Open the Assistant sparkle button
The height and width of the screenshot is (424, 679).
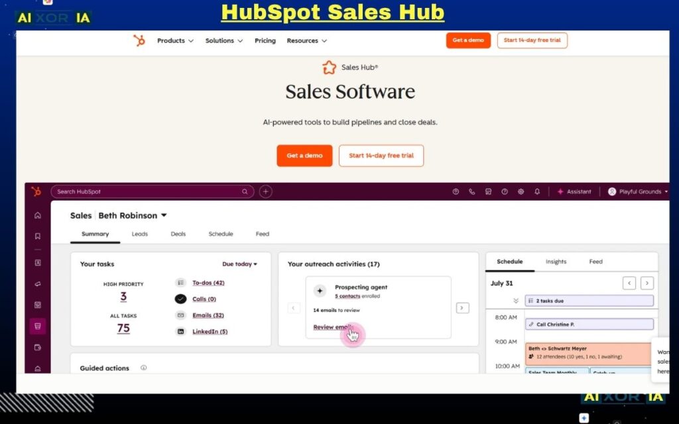point(574,191)
